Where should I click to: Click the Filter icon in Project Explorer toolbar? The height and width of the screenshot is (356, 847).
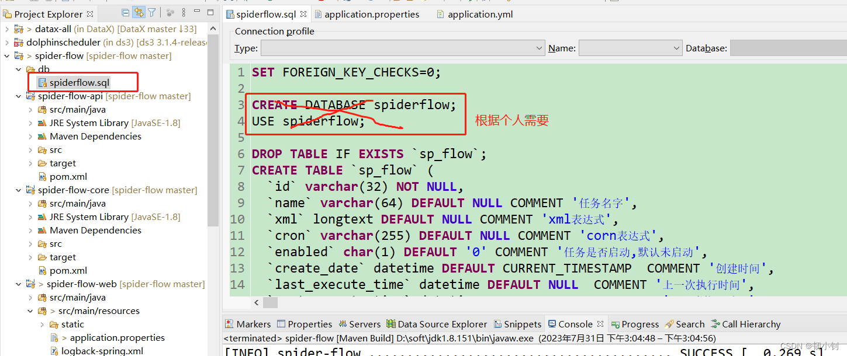point(151,12)
